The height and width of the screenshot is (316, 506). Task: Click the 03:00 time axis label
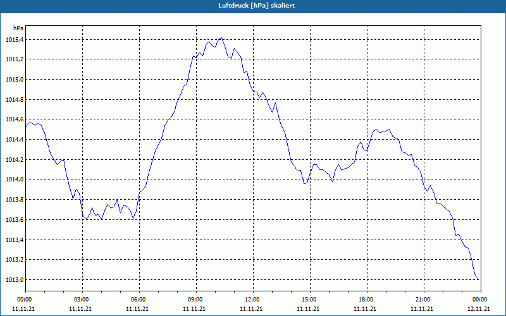click(x=82, y=300)
